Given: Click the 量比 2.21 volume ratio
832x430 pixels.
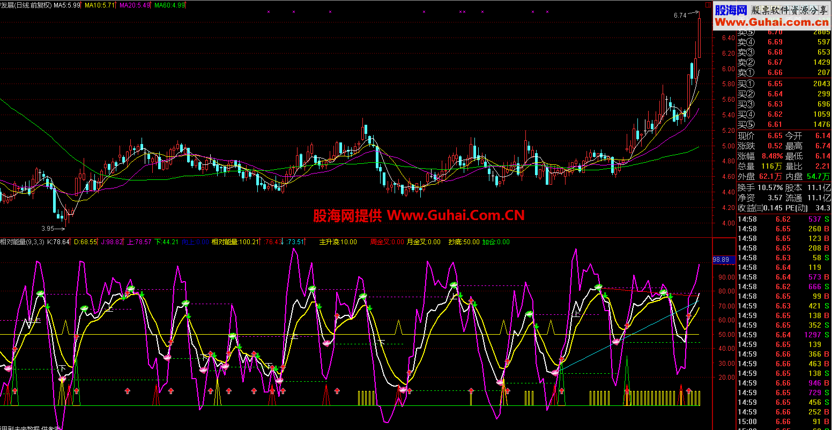Looking at the screenshot, I should [x=822, y=167].
